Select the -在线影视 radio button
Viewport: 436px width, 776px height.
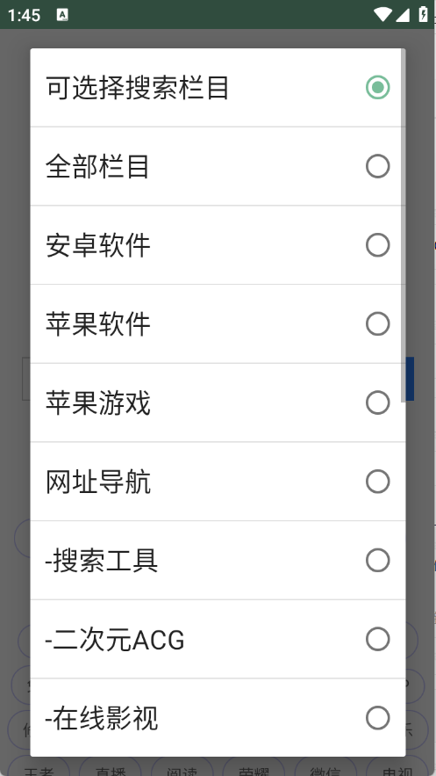pyautogui.click(x=378, y=718)
